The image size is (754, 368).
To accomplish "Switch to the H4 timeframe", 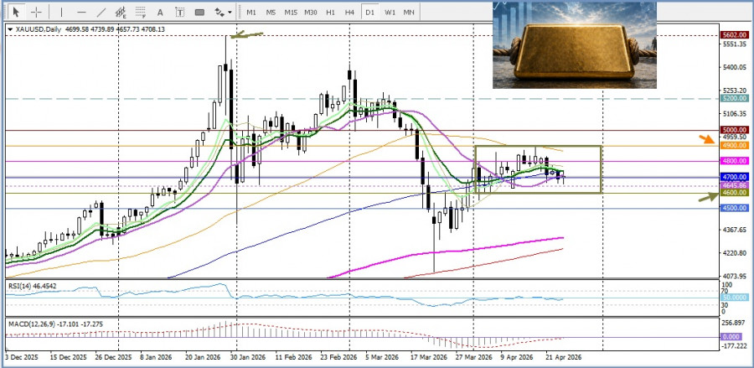I will click(349, 13).
